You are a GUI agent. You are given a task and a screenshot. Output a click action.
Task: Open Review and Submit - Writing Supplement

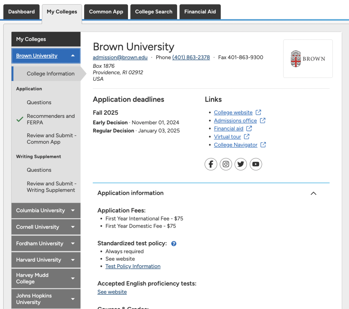[51, 187]
